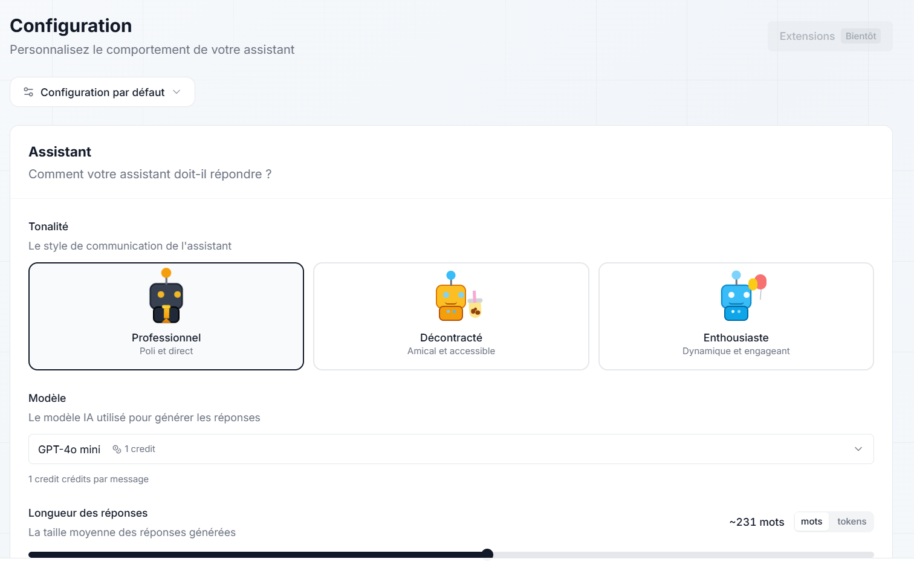Click the red and yellow balloons icon
Screen dimensions: 914x562
click(758, 283)
